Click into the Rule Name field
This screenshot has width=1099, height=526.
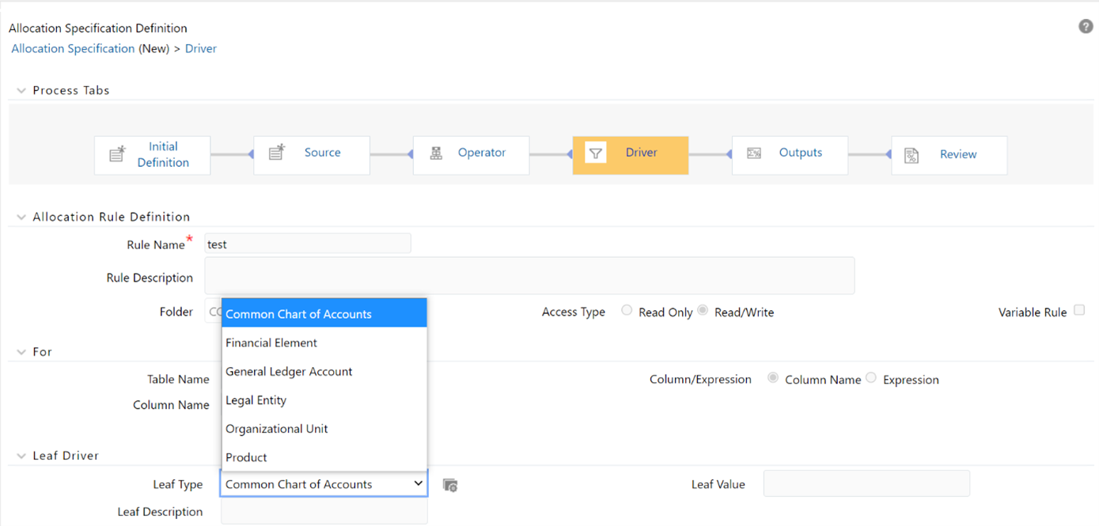pos(308,244)
